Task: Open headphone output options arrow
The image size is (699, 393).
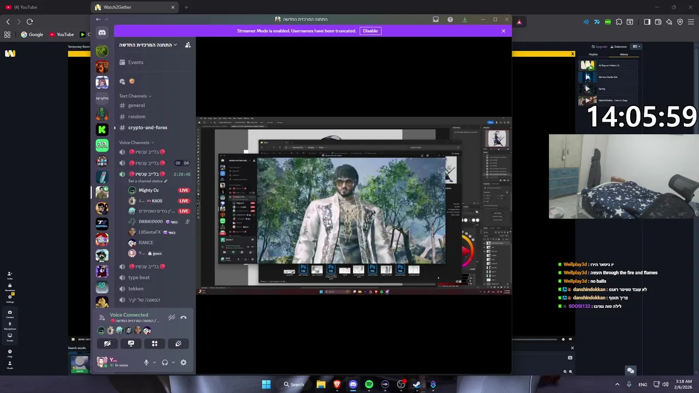Action: point(173,362)
